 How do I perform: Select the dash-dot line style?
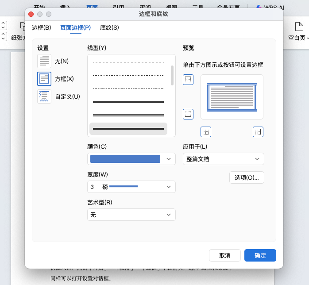click(x=128, y=75)
